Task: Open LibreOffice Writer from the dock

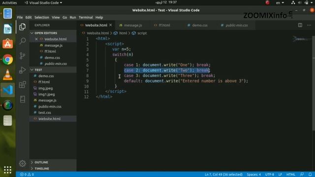Action: 8,29
